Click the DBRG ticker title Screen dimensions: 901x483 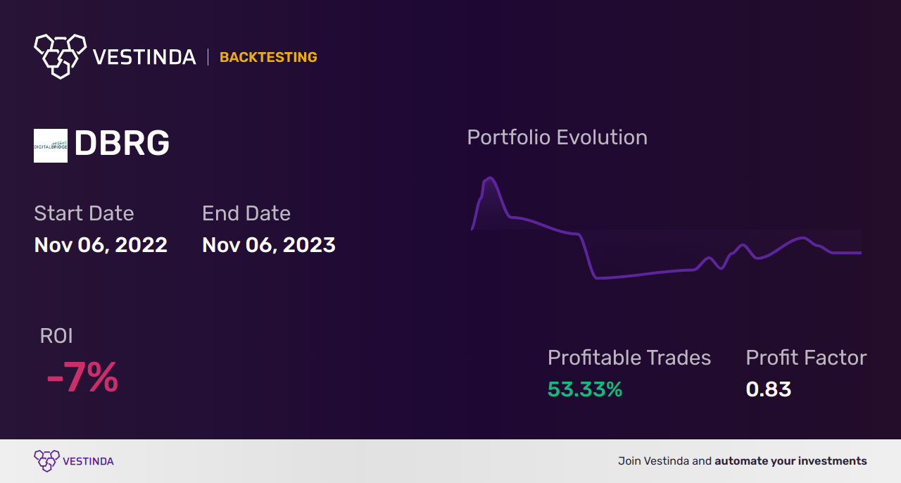[122, 144]
